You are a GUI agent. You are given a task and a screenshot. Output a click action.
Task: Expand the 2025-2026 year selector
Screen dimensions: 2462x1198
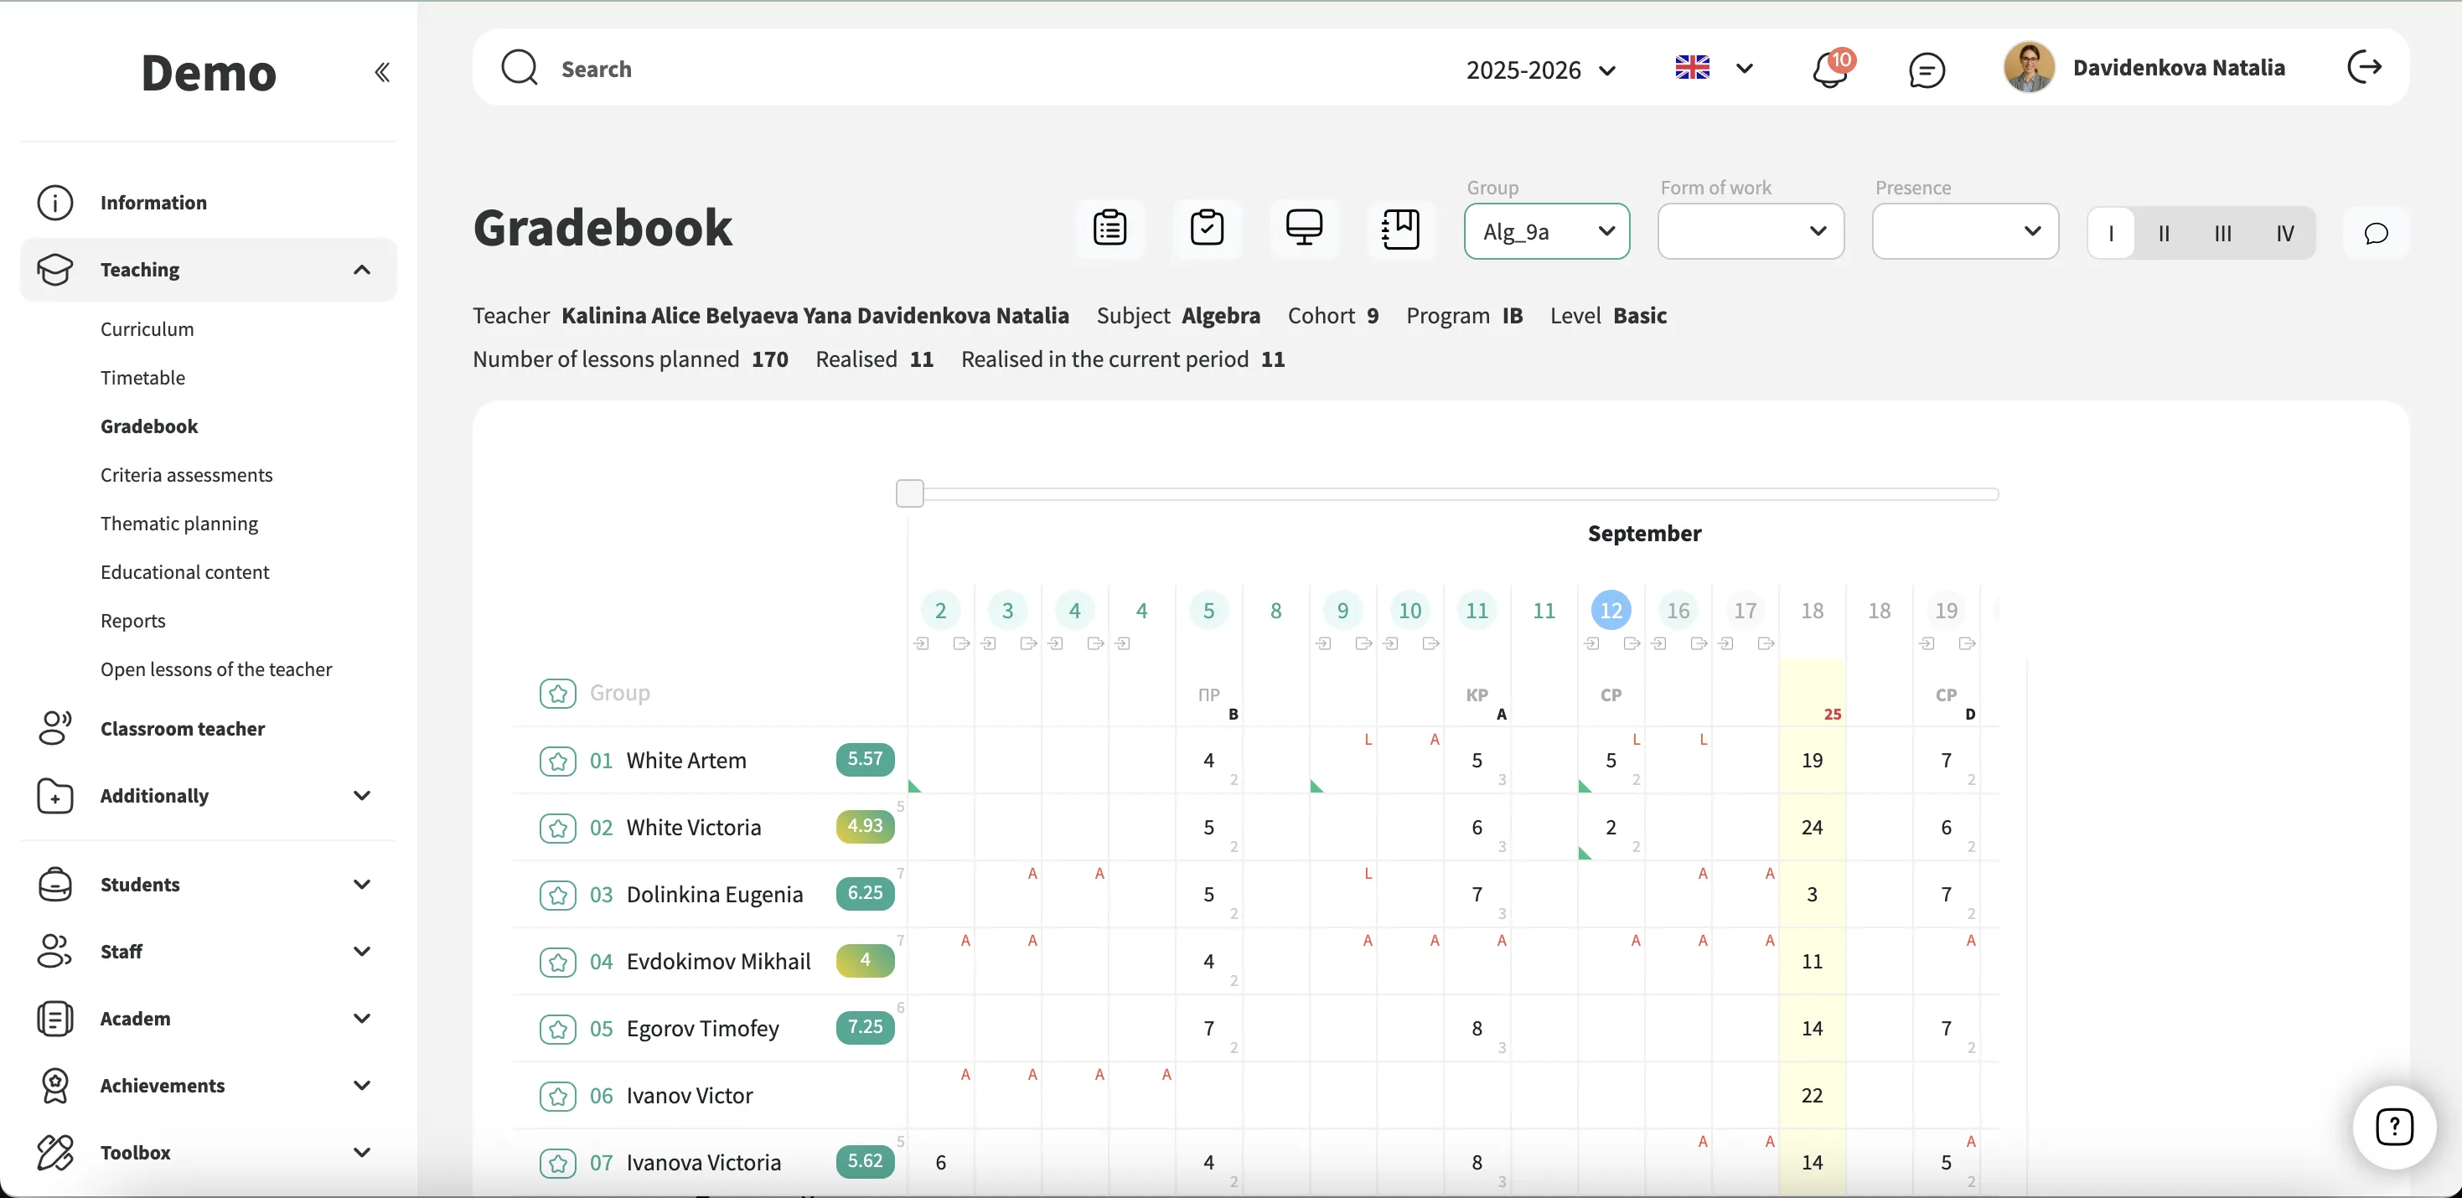1541,70
